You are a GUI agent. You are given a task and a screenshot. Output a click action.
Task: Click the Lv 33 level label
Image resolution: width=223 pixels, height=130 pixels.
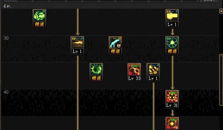click(134, 78)
